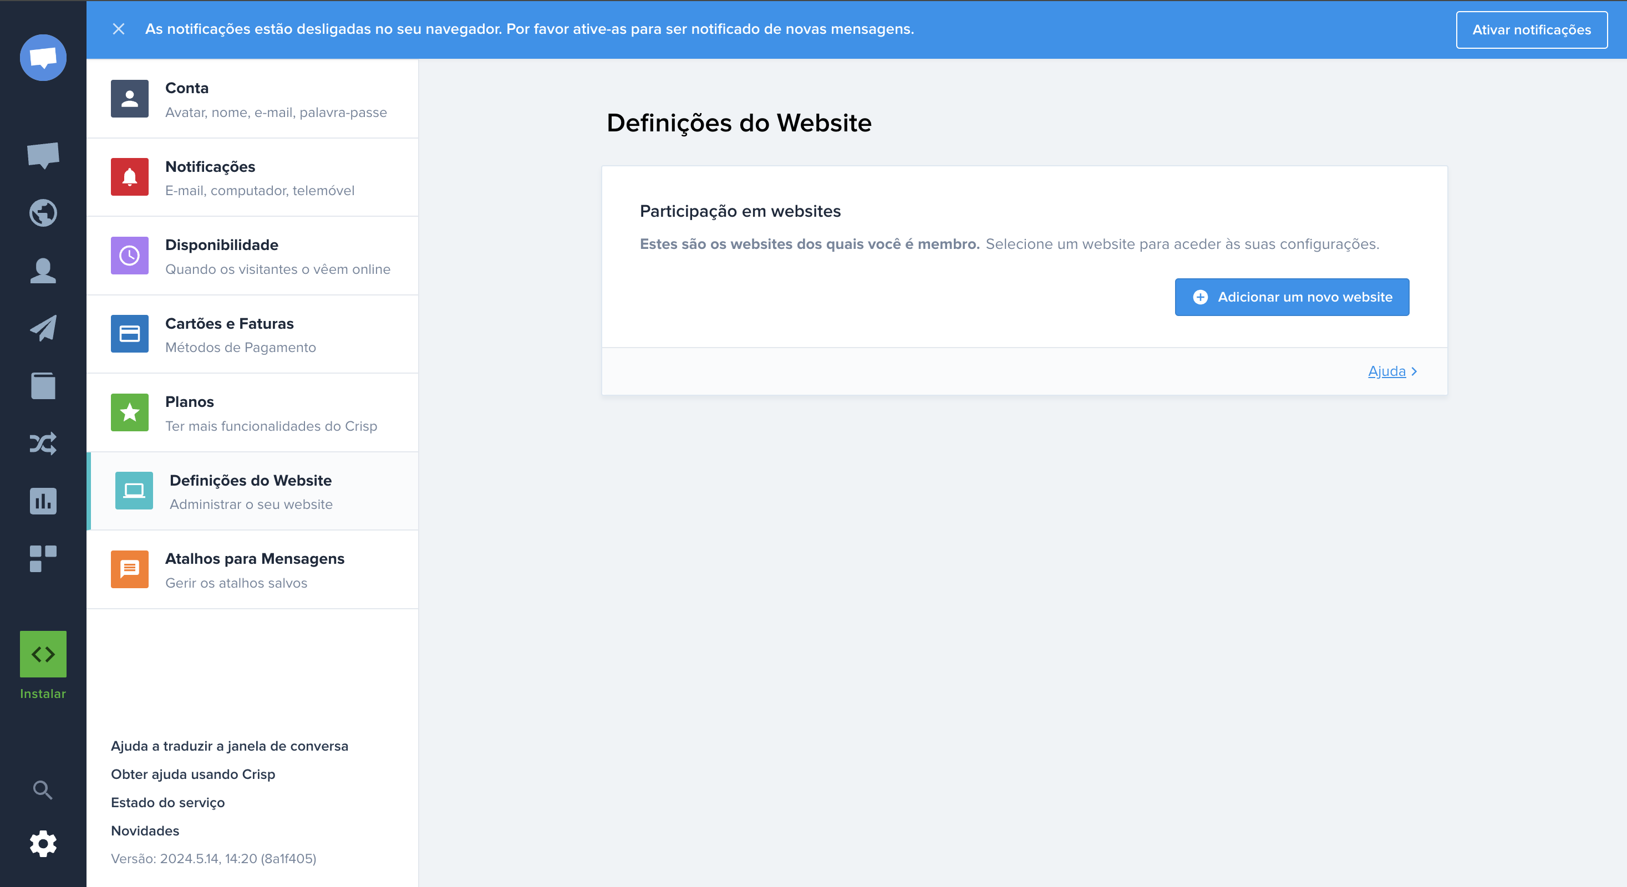Click the plus icon in Adicionar button
This screenshot has width=1627, height=887.
[x=1200, y=297]
